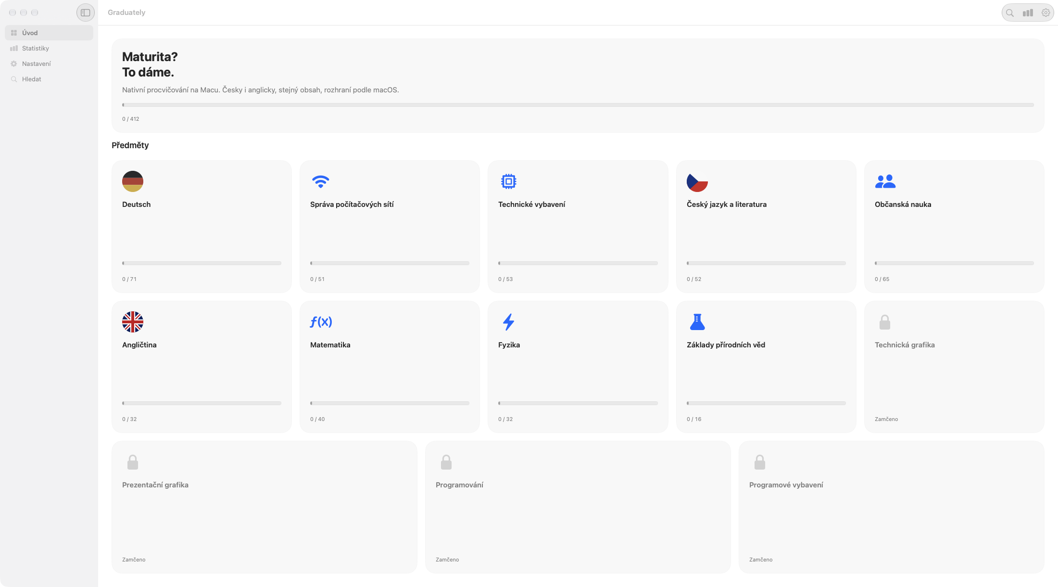Image resolution: width=1058 pixels, height=587 pixels.
Task: Click the lock icon on Technická grafika
Action: point(885,322)
